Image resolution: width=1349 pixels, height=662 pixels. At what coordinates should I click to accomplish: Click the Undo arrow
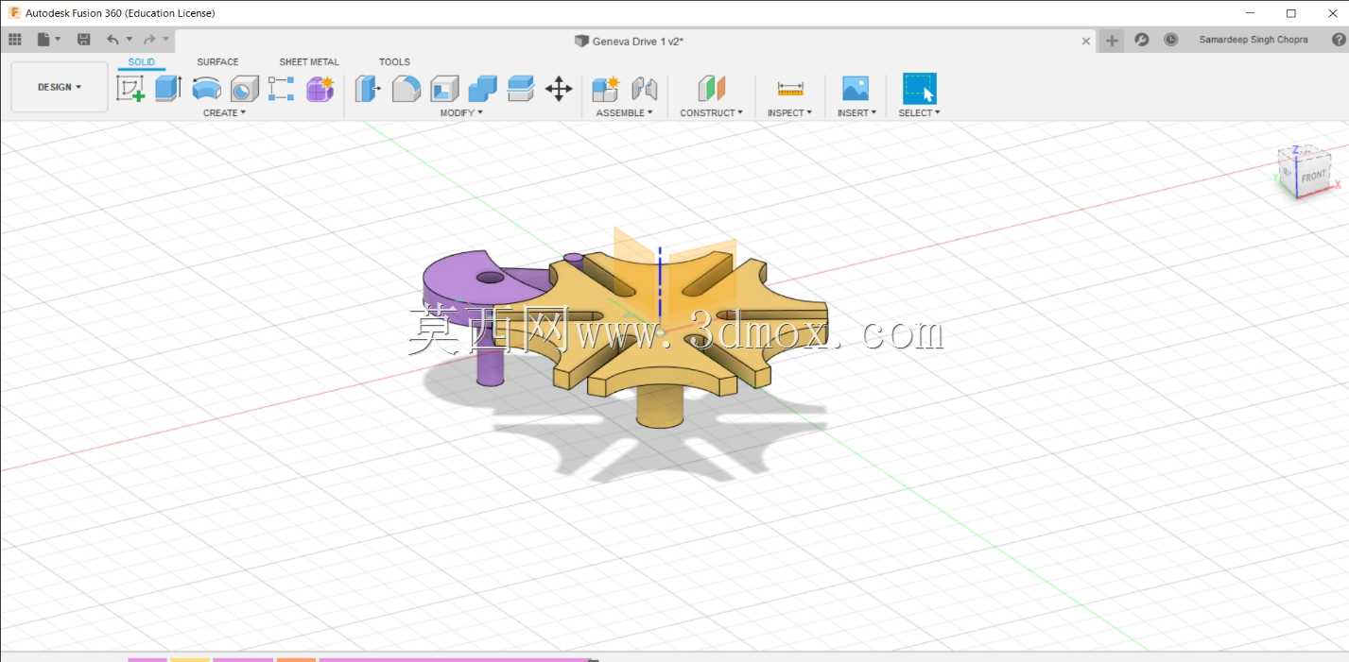pyautogui.click(x=112, y=40)
